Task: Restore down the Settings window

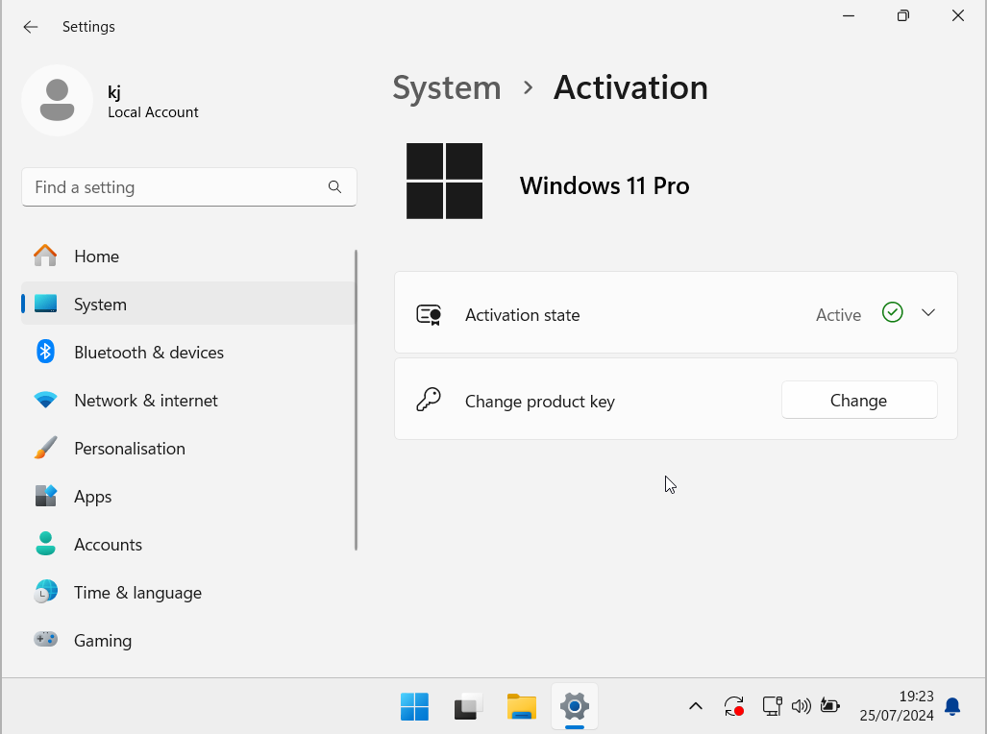Action: point(903,15)
